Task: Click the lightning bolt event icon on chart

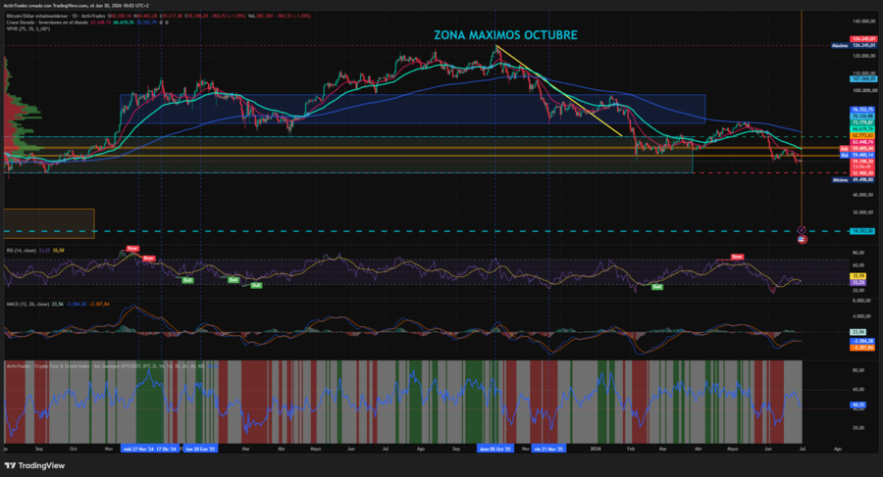Action: 802,230
